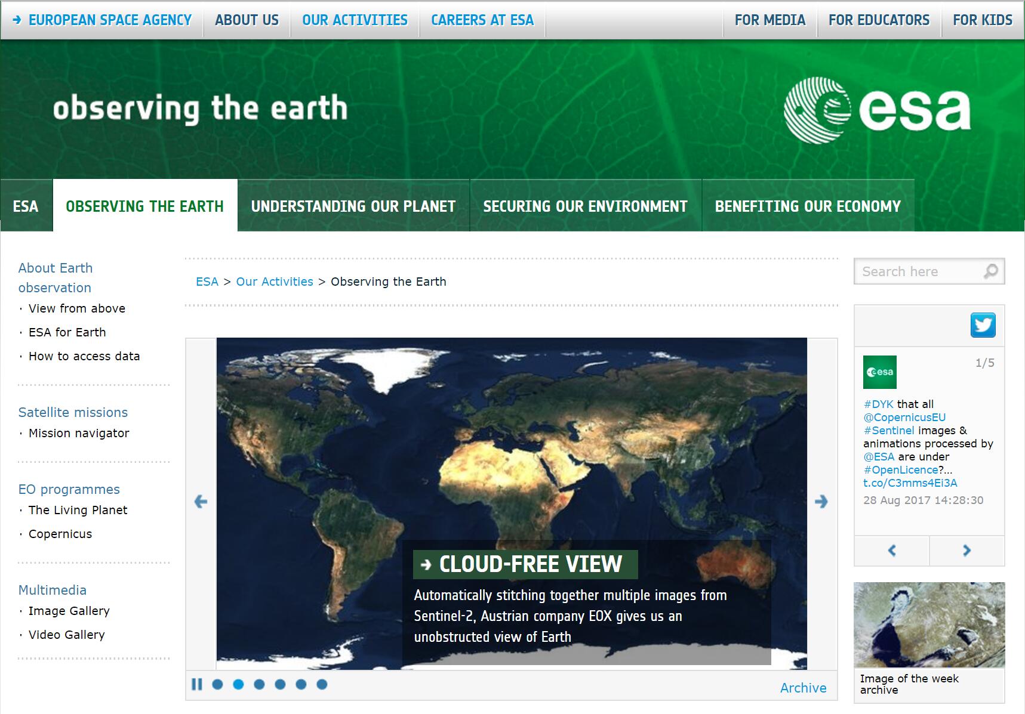Click Our Activities in the breadcrumb
Image resolution: width=1025 pixels, height=714 pixels.
coord(275,282)
